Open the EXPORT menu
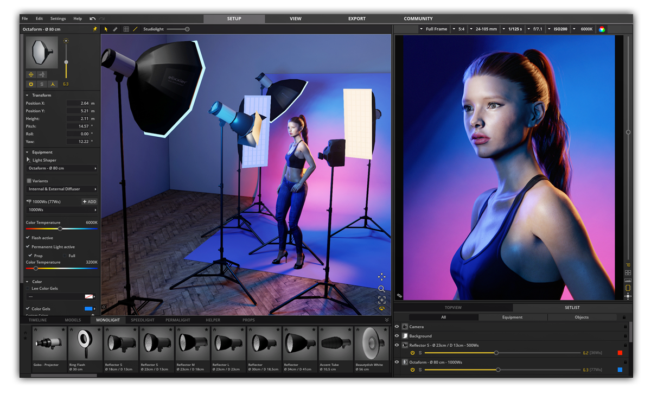651x394 pixels. coord(356,18)
